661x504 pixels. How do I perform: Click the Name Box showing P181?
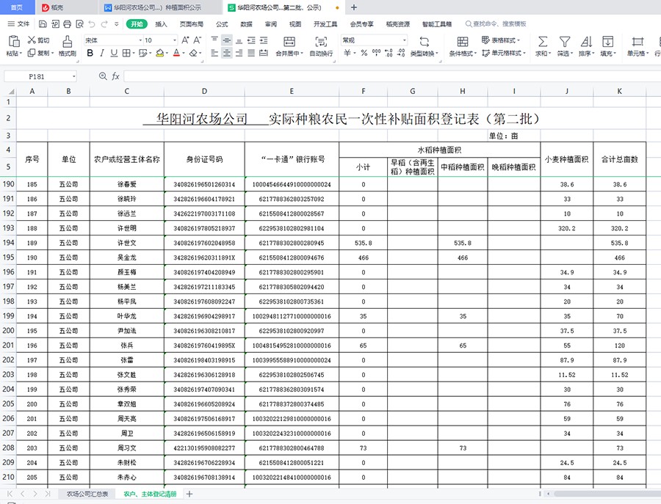point(40,76)
